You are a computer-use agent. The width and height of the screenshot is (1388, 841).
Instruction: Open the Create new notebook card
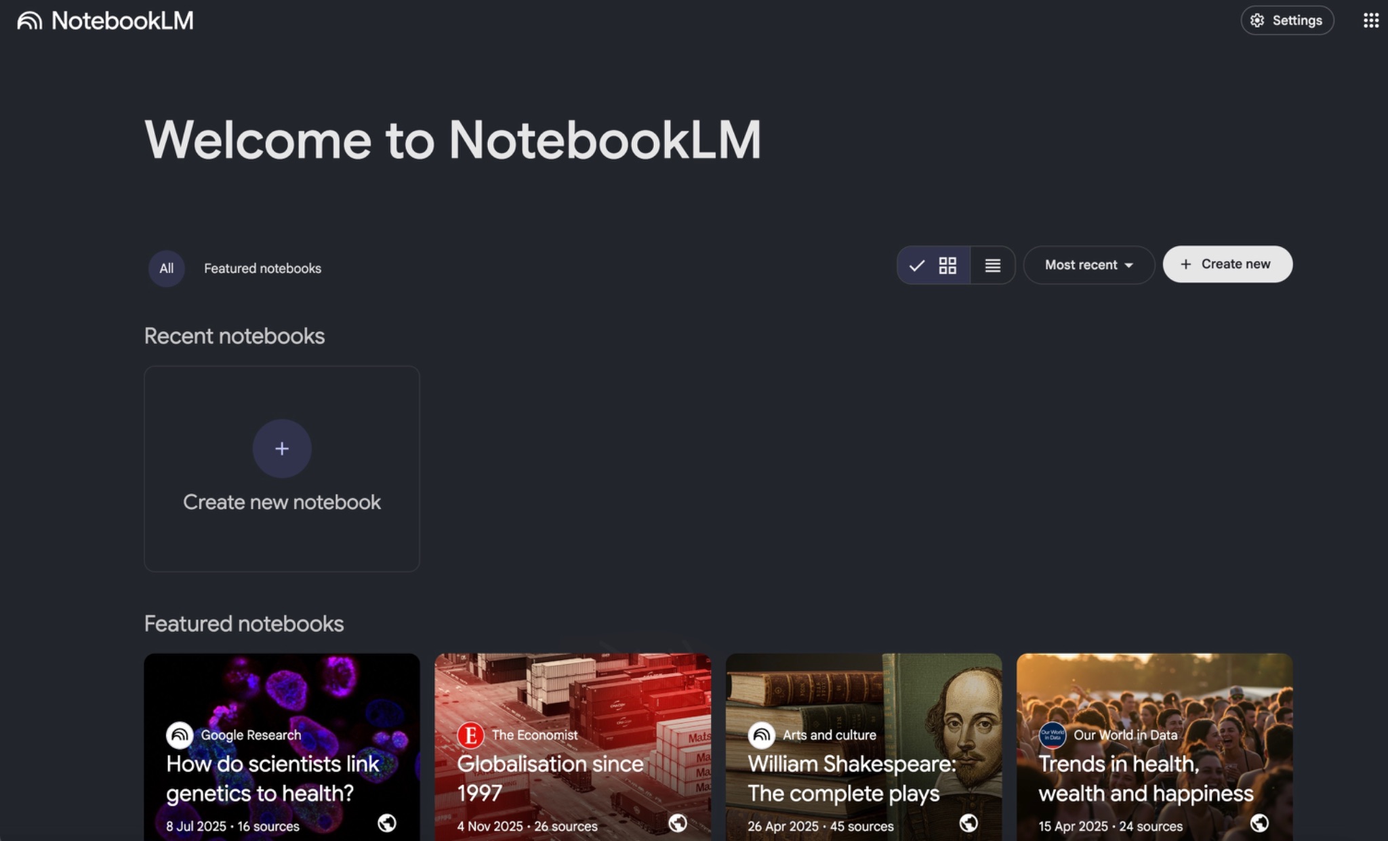click(x=282, y=468)
